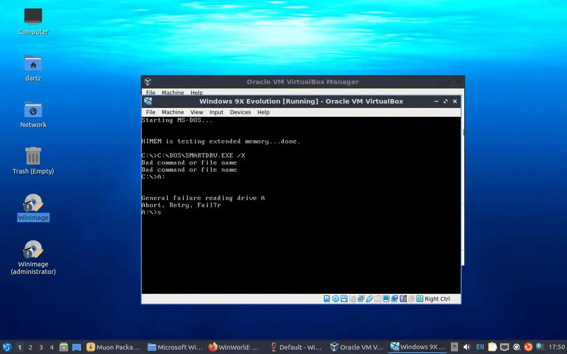Viewport: 567px width, 354px height.
Task: Maximize the Windows 9X Evolution VM window
Action: (446, 101)
